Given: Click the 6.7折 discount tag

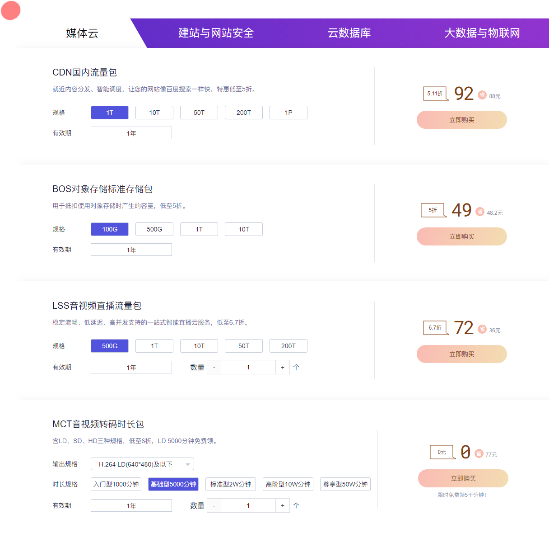Looking at the screenshot, I should coord(435,328).
